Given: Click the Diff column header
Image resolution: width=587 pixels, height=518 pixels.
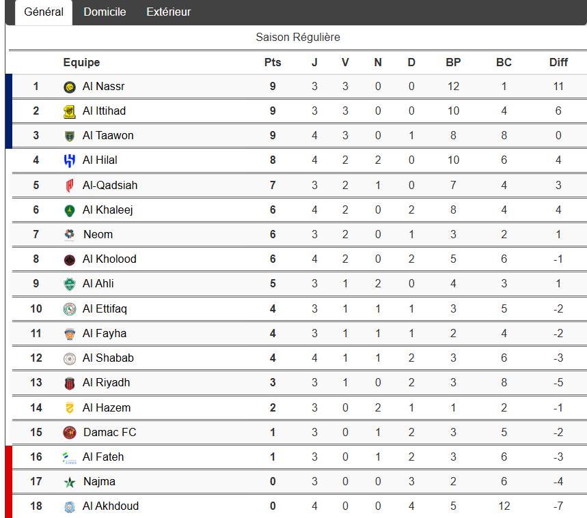Looking at the screenshot, I should pyautogui.click(x=558, y=63).
